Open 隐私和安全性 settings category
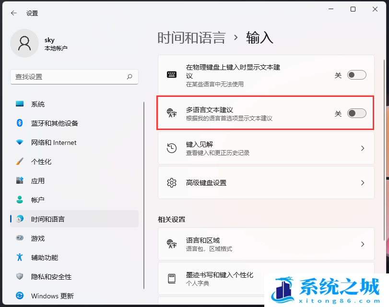This screenshot has width=389, height=307. (x=74, y=276)
